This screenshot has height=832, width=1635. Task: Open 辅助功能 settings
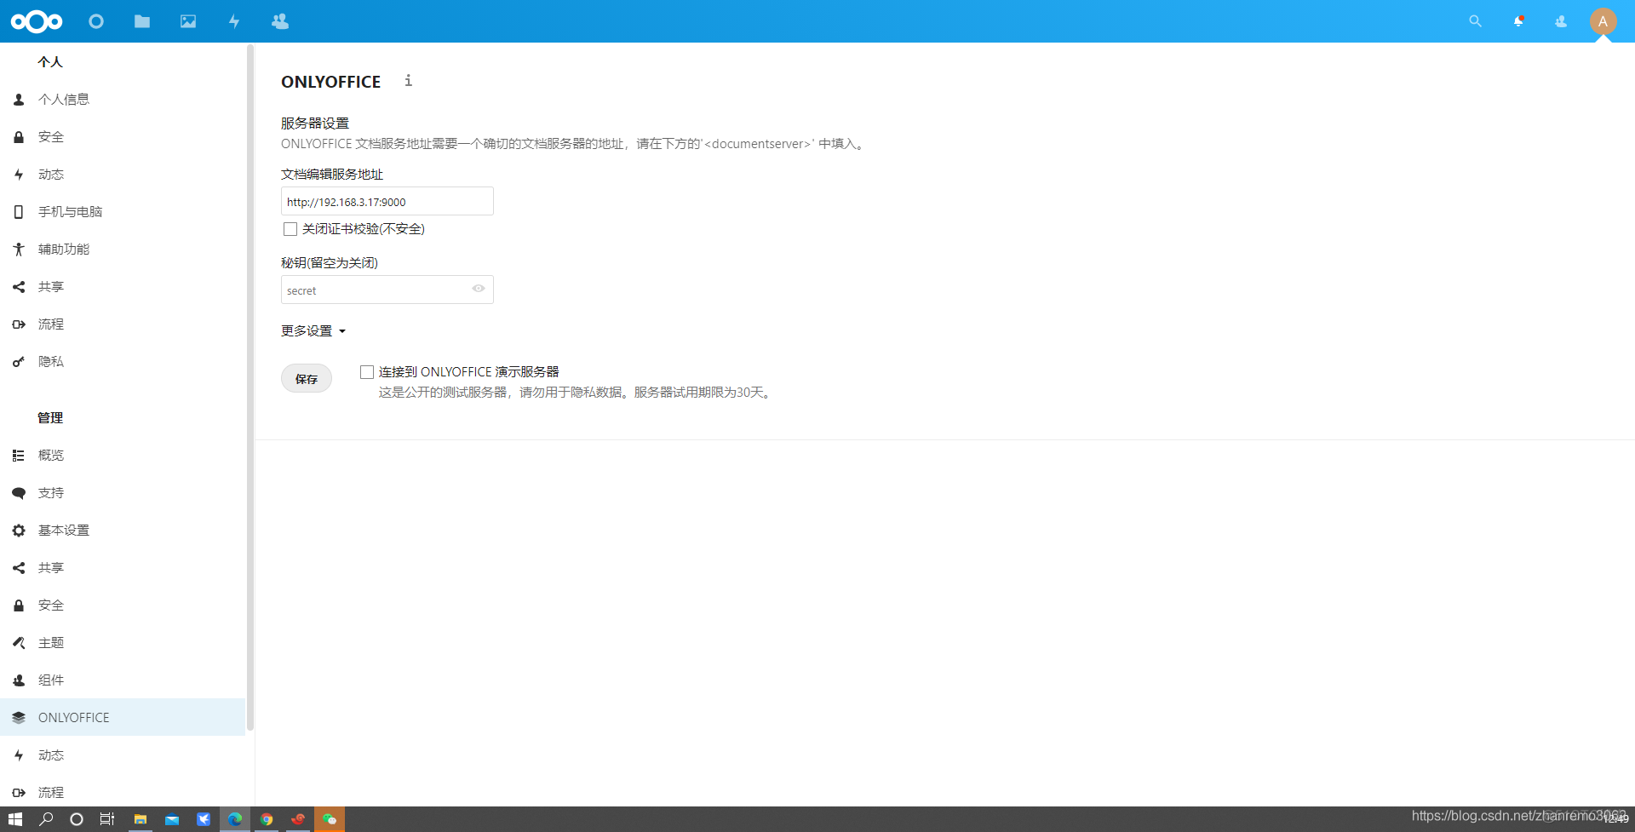point(123,250)
